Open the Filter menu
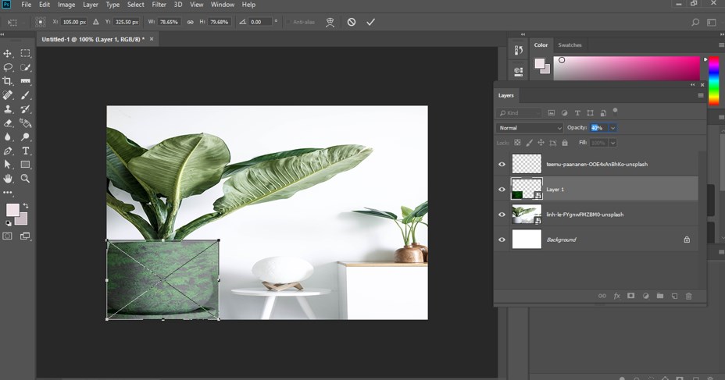The width and height of the screenshot is (725, 380). [x=159, y=5]
